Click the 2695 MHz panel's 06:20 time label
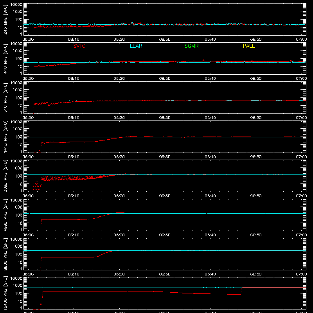 [119, 196]
